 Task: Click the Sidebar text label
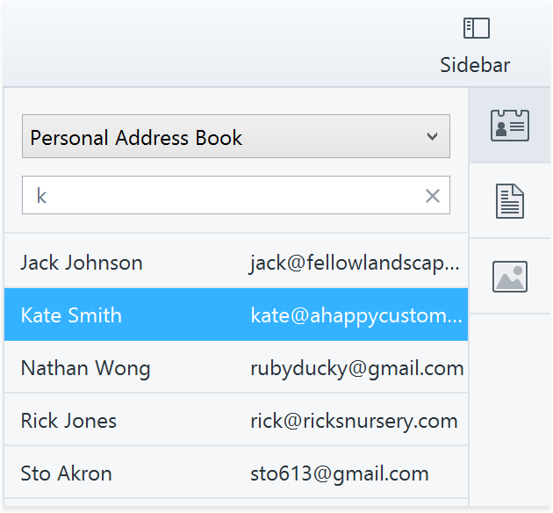click(475, 65)
